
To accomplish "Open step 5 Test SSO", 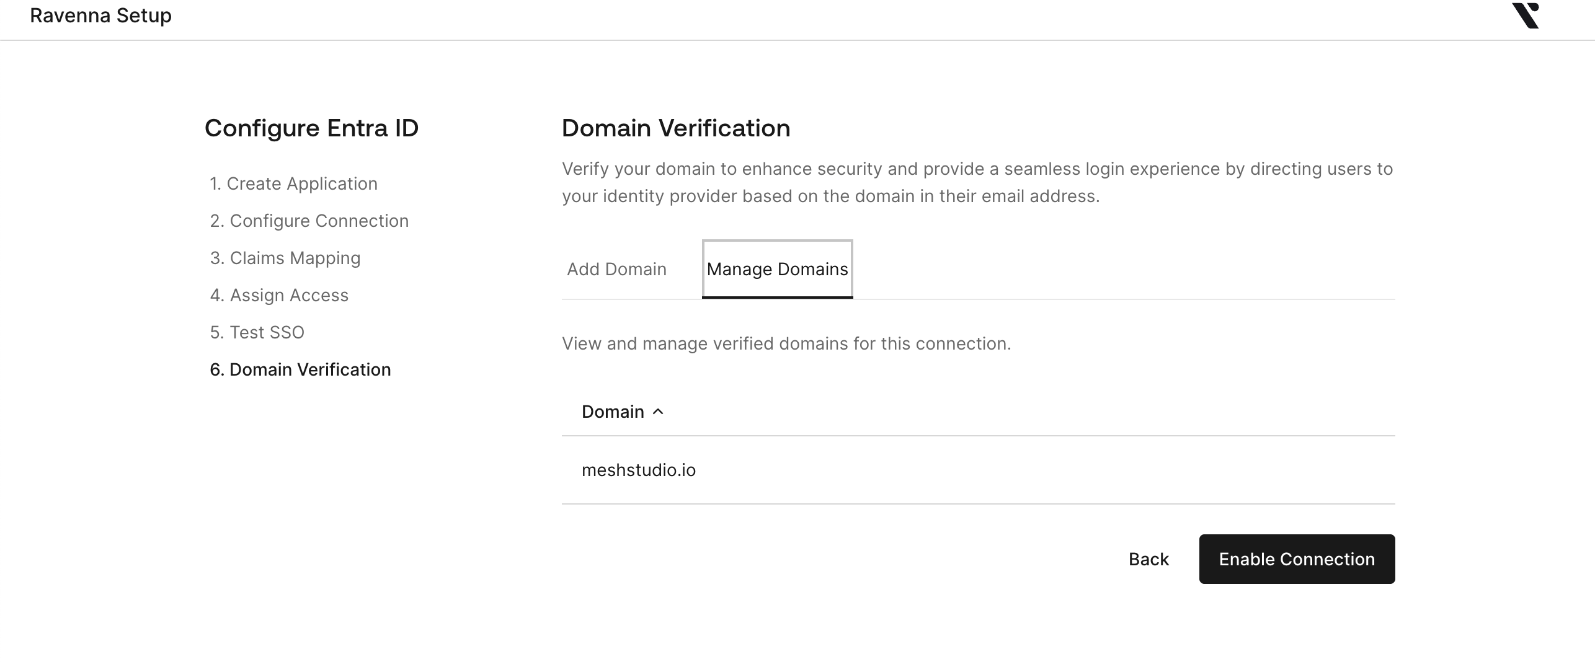I will pos(257,332).
